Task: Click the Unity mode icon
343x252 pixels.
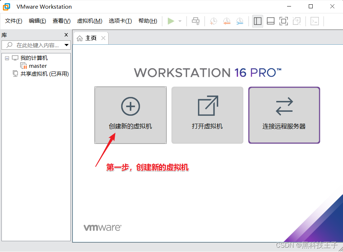Action: pyautogui.click(x=296, y=21)
